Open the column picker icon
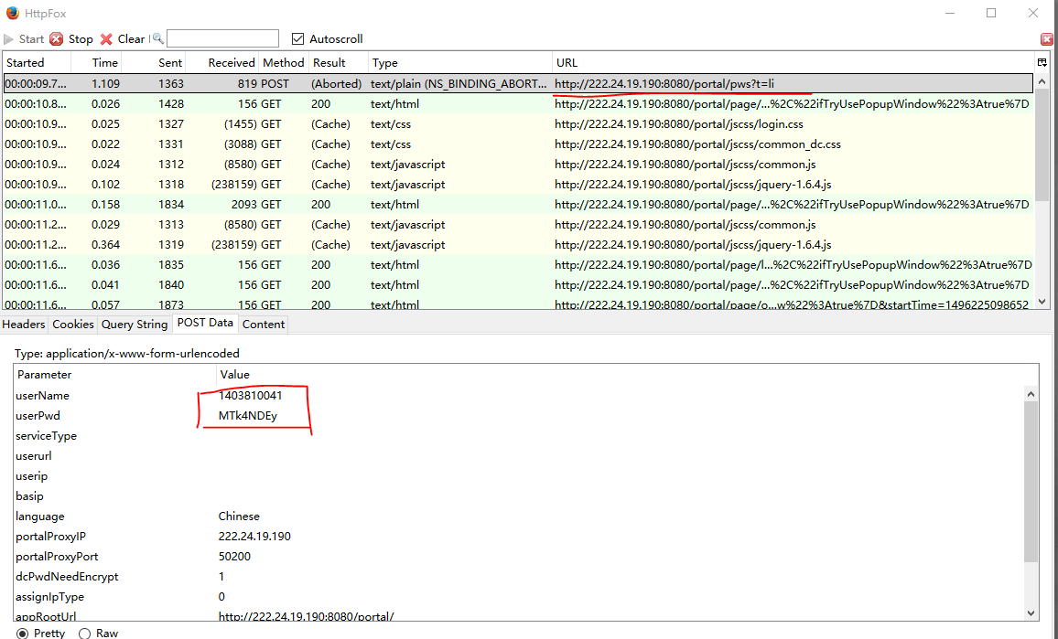This screenshot has height=639, width=1058. [x=1042, y=63]
